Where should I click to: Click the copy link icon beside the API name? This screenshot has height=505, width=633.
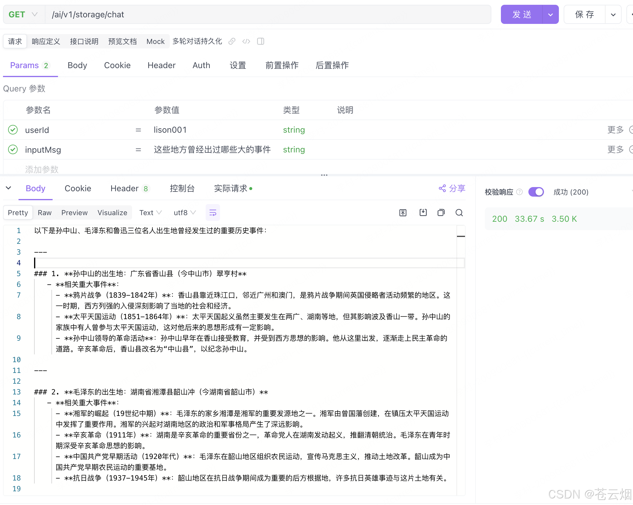click(x=232, y=41)
